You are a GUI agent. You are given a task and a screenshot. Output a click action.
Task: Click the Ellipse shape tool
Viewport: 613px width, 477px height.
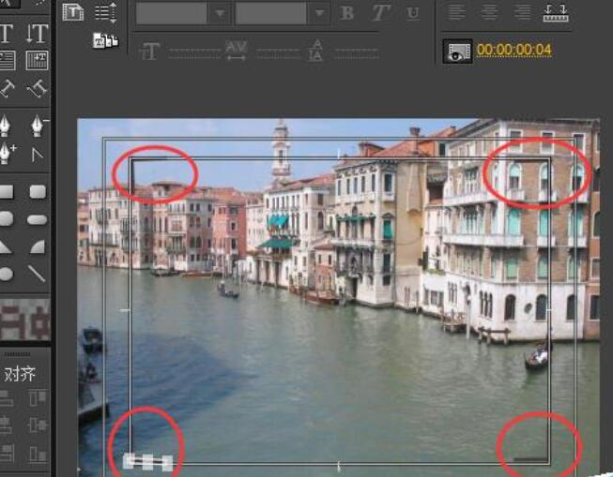click(x=7, y=274)
